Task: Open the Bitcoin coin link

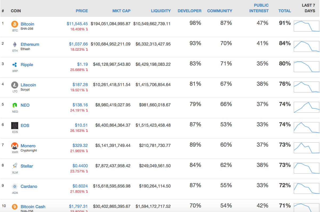Action: coord(27,24)
